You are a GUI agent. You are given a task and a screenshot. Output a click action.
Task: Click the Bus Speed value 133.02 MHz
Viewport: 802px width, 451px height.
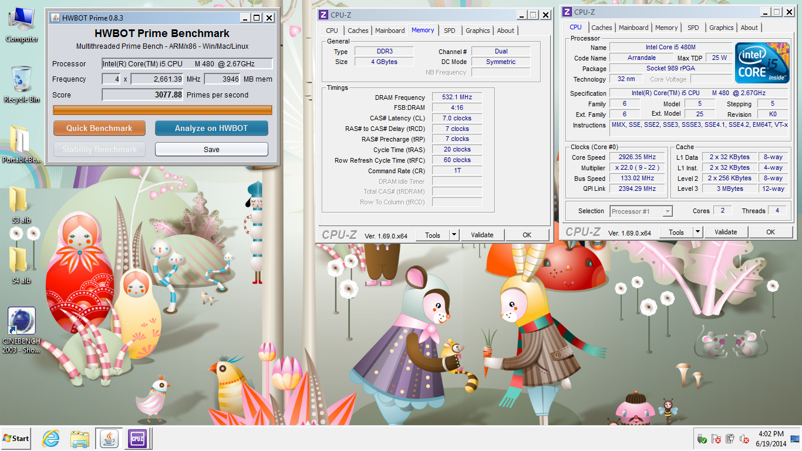(636, 178)
